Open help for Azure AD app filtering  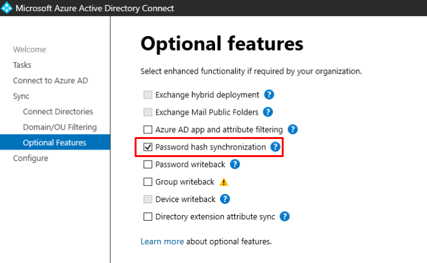click(x=292, y=130)
